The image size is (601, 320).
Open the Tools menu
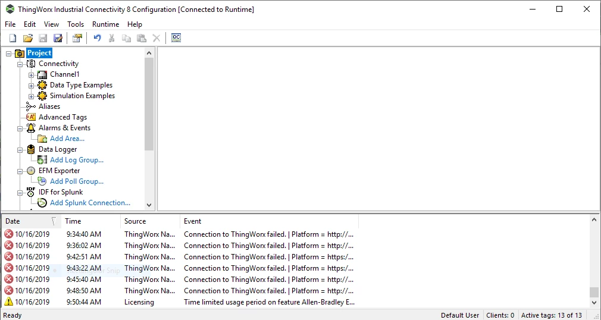point(76,24)
